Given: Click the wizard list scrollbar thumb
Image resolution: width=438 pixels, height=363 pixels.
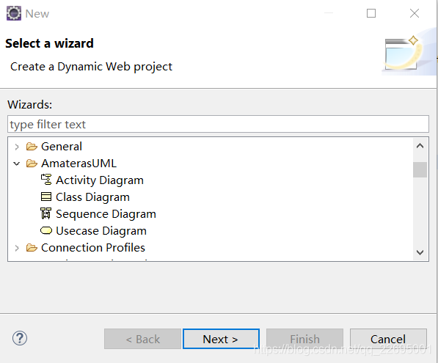Looking at the screenshot, I should coord(420,169).
